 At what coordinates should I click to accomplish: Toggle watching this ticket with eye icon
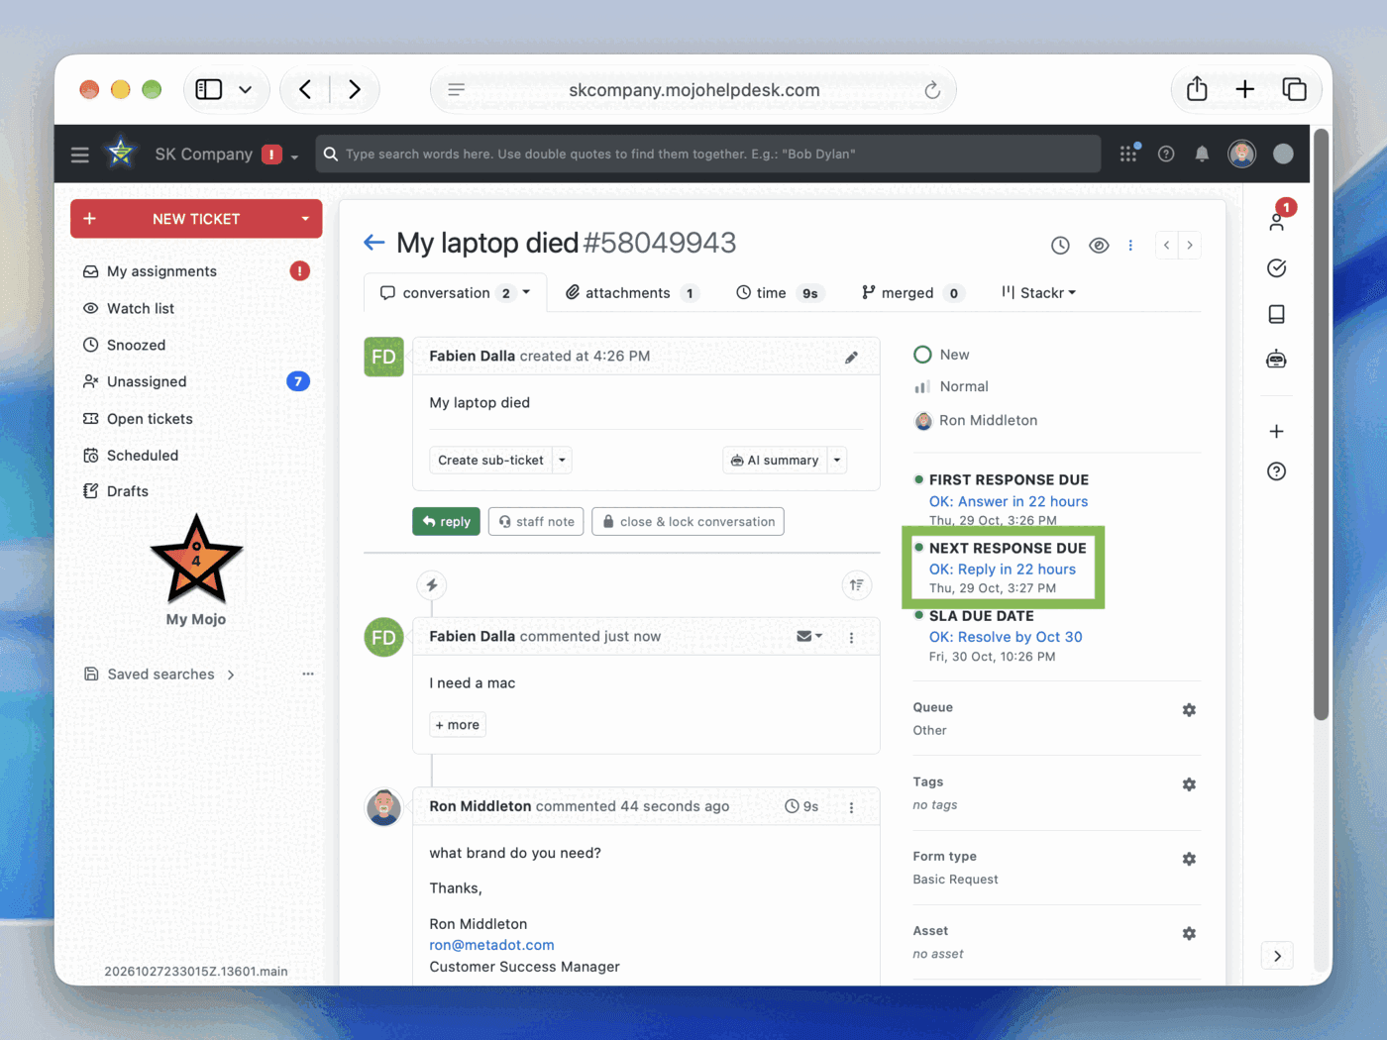tap(1099, 246)
